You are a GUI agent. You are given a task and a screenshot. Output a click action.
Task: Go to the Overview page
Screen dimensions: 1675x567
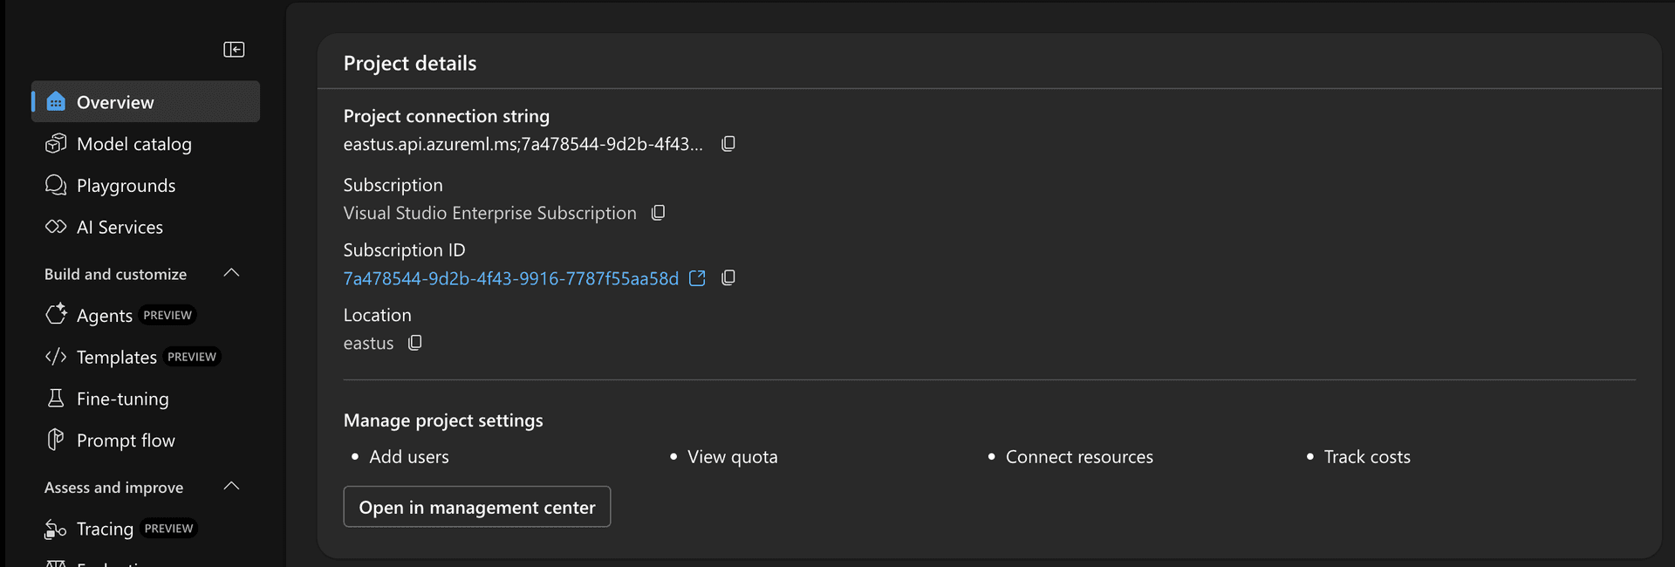point(115,102)
